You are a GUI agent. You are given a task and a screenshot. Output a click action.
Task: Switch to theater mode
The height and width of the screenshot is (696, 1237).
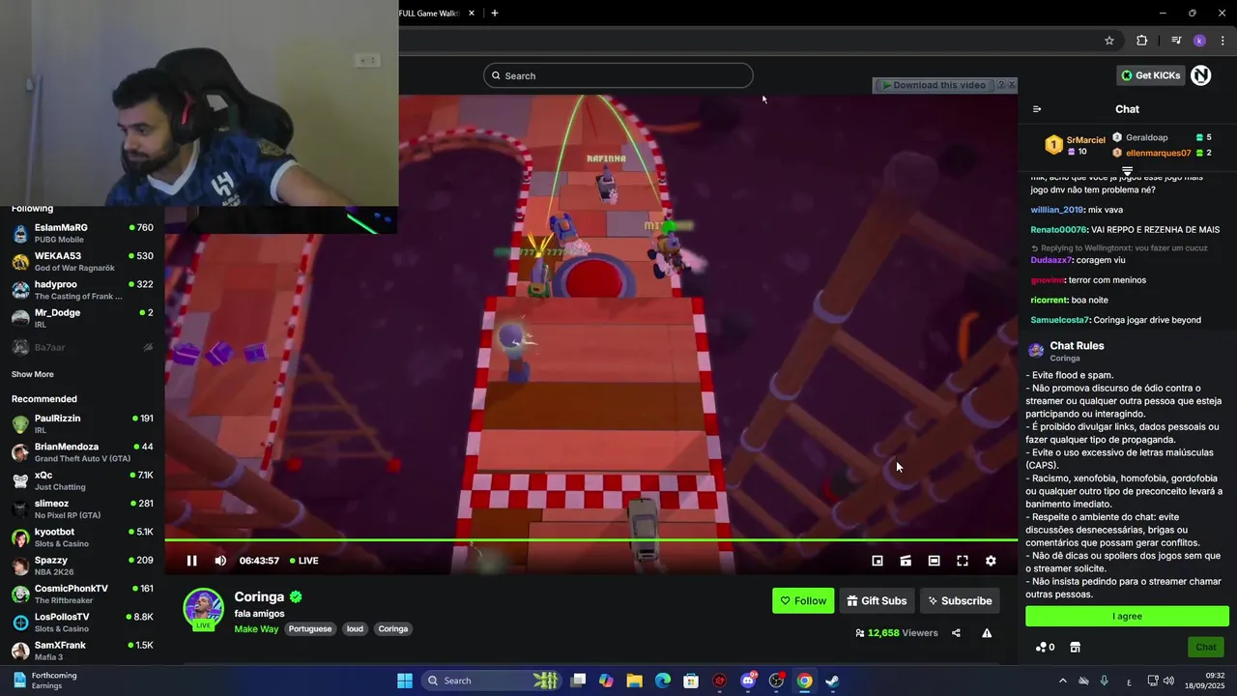[x=934, y=561]
